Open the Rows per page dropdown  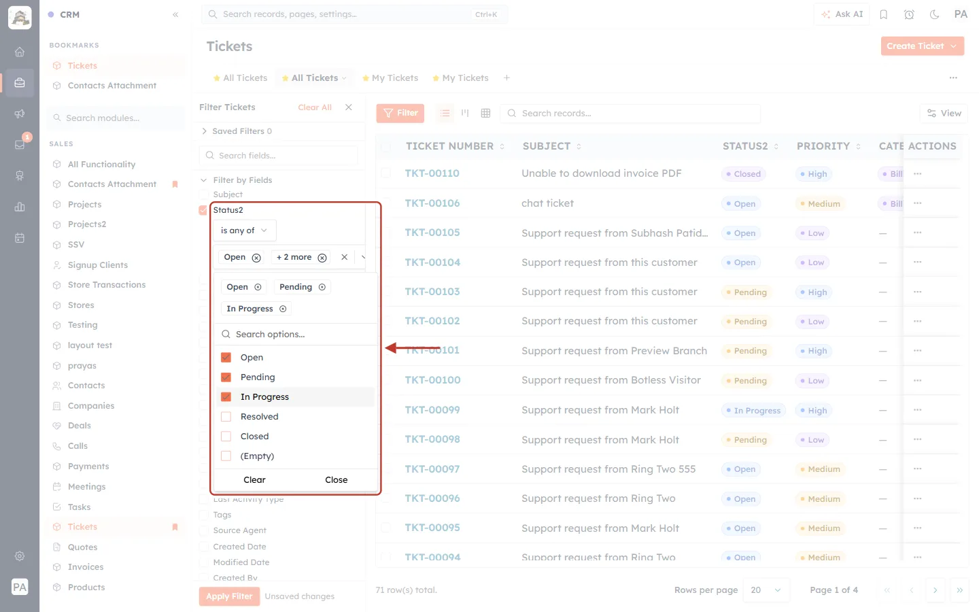tap(766, 590)
